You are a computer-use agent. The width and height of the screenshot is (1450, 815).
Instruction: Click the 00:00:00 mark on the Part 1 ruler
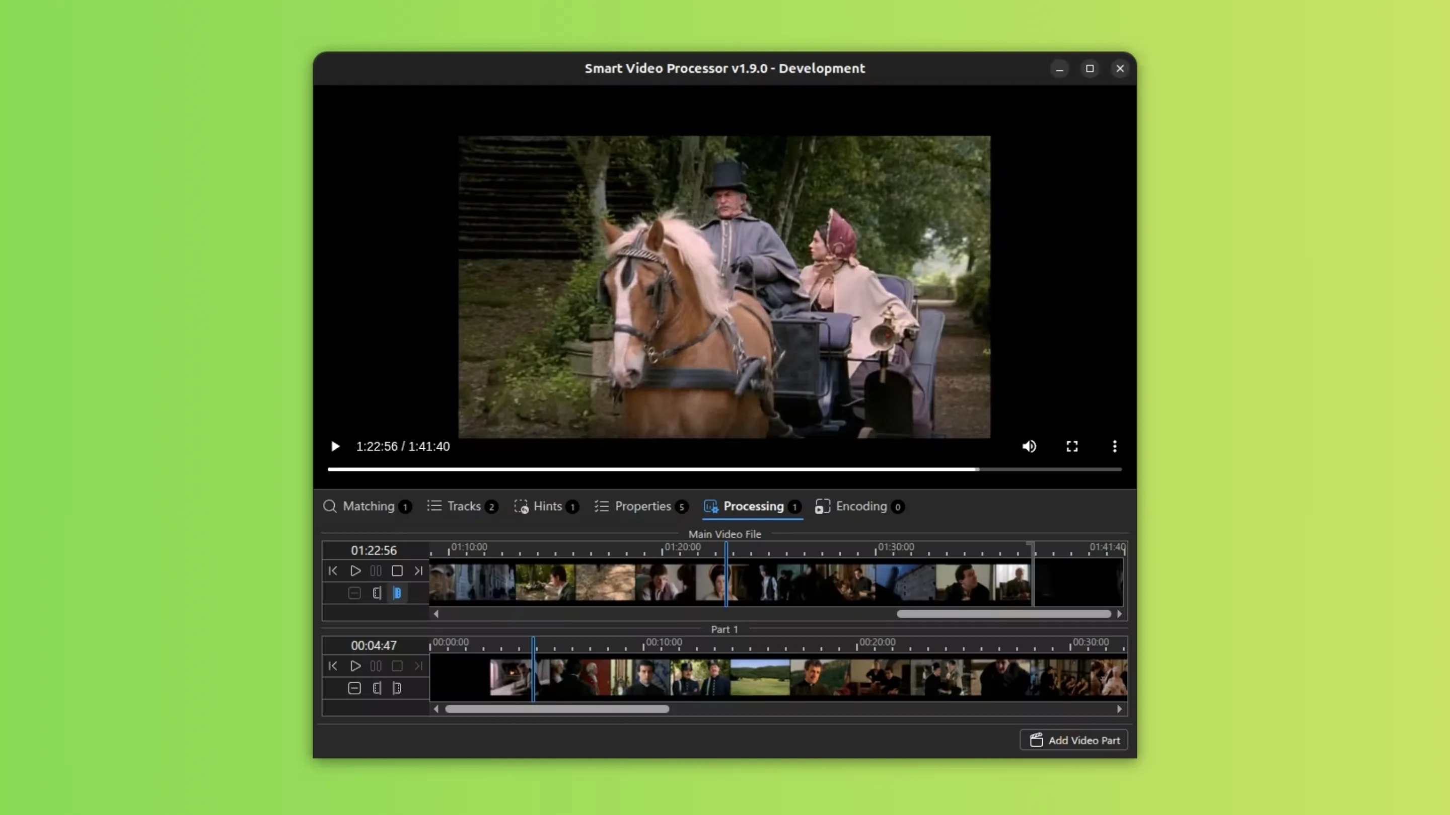450,642
